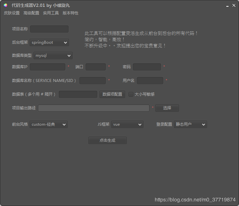Expand the 前台风格 custom-经典 dropdown
The height and width of the screenshot is (206, 239).
49,124
